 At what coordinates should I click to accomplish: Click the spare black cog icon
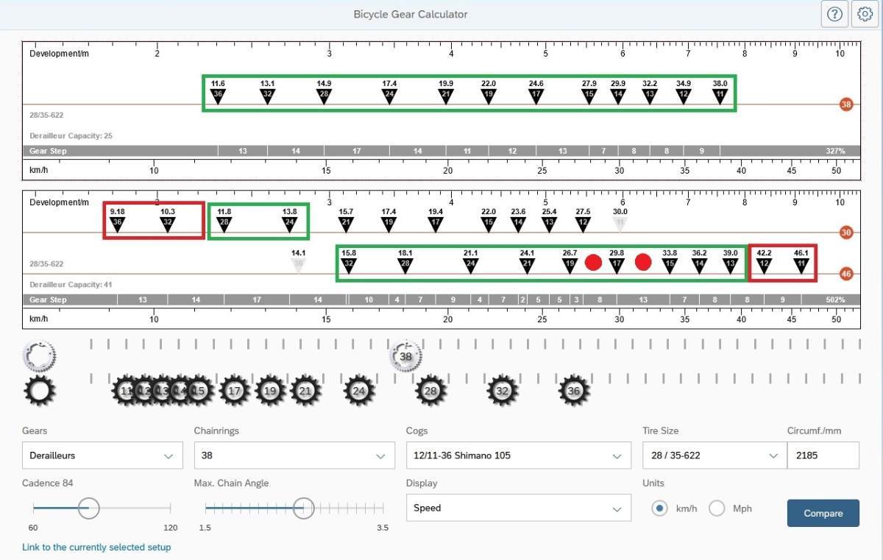click(x=40, y=391)
